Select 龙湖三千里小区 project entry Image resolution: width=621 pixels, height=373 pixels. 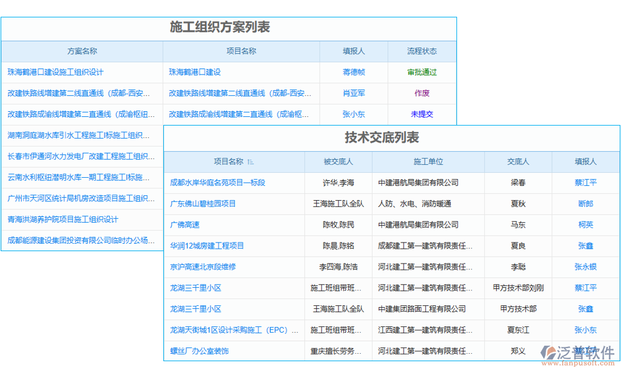tap(194, 288)
